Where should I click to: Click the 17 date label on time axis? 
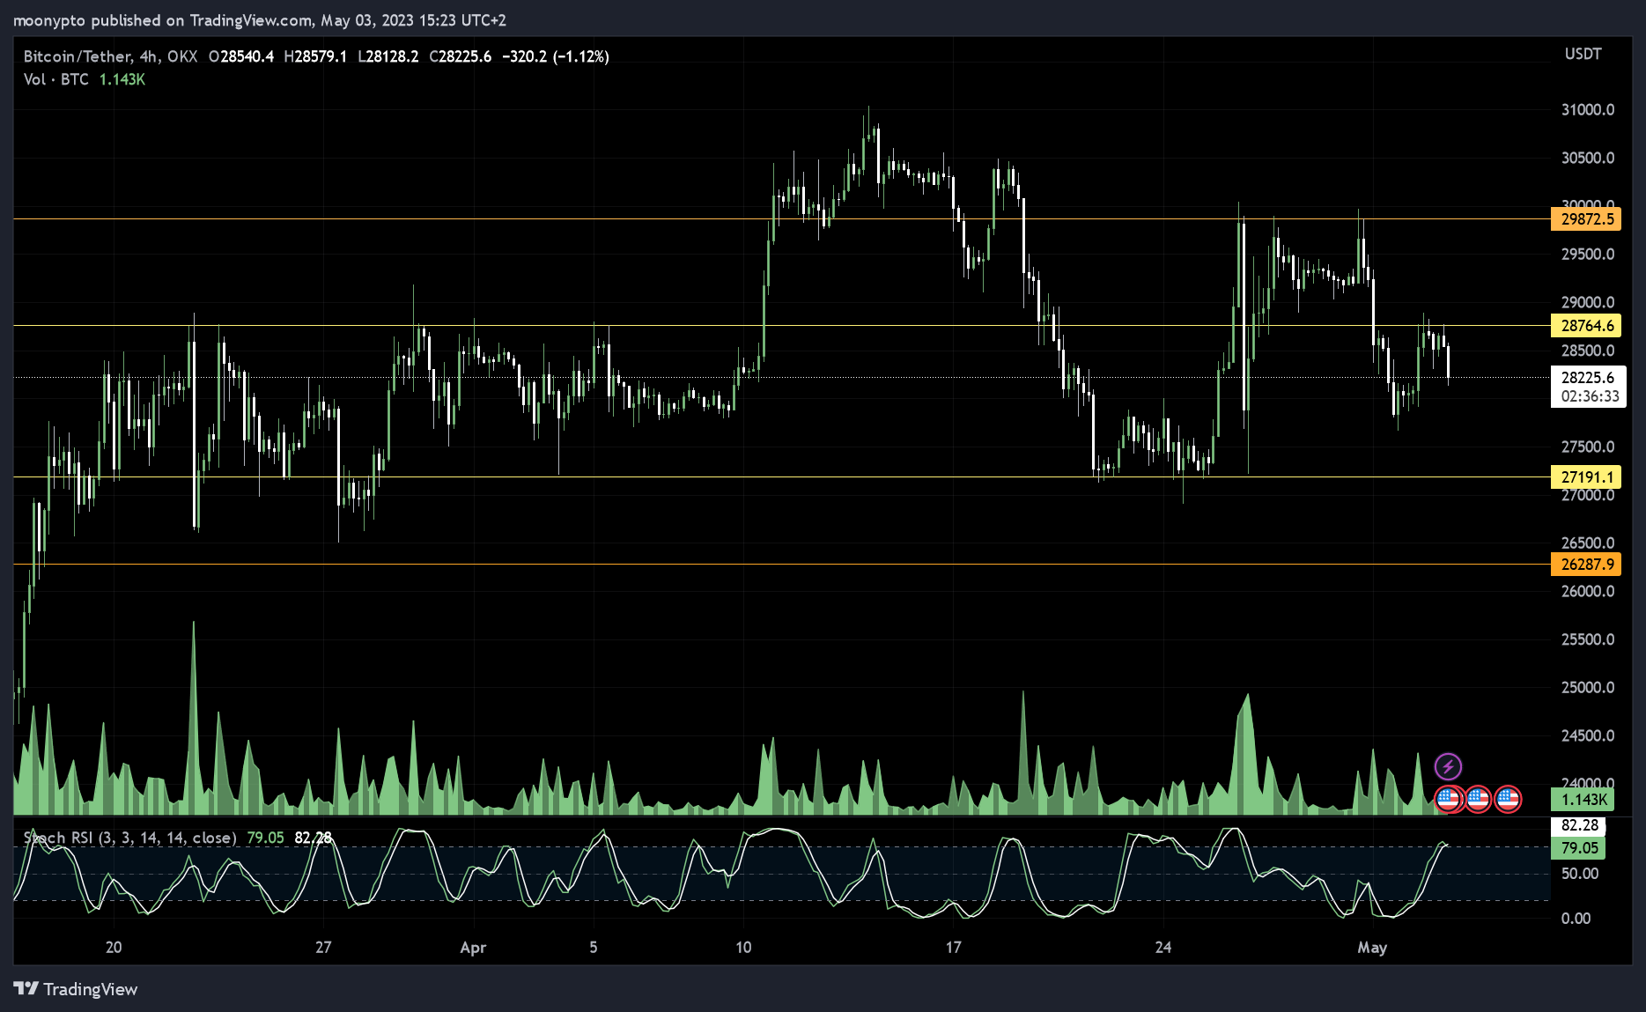coord(953,948)
